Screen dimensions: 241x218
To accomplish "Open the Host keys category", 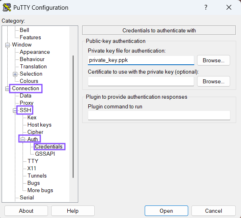I will click(x=39, y=125).
